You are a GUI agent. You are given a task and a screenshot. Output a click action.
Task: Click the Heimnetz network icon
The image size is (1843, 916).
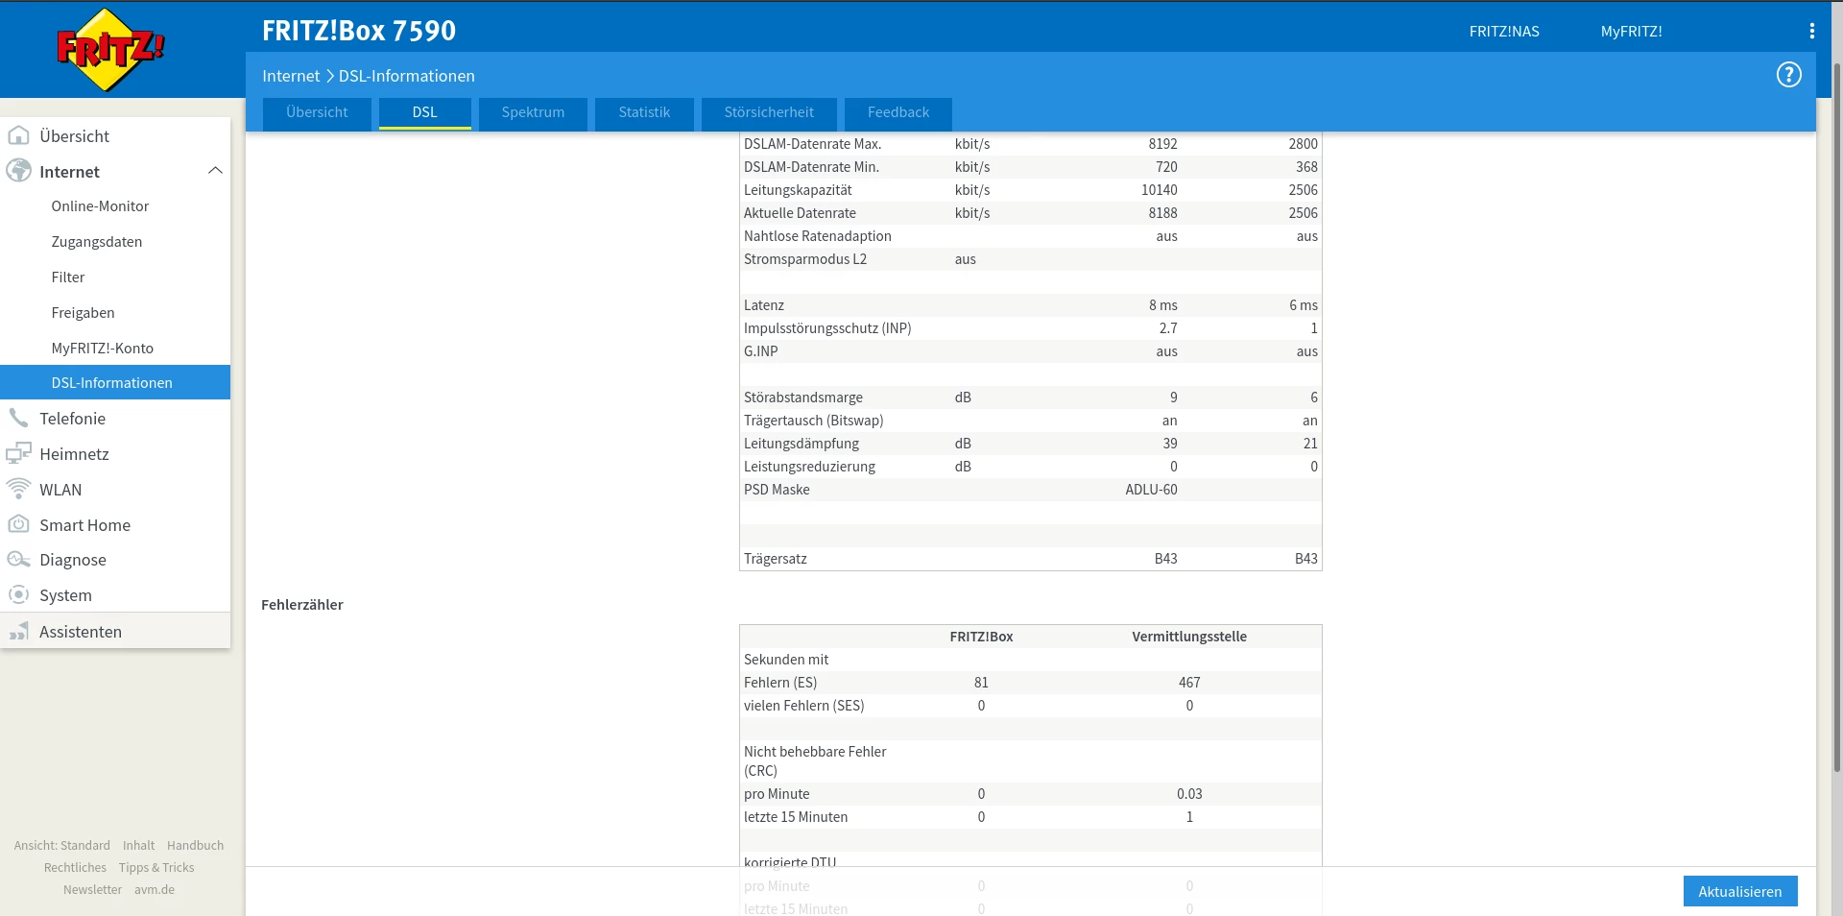coord(18,454)
